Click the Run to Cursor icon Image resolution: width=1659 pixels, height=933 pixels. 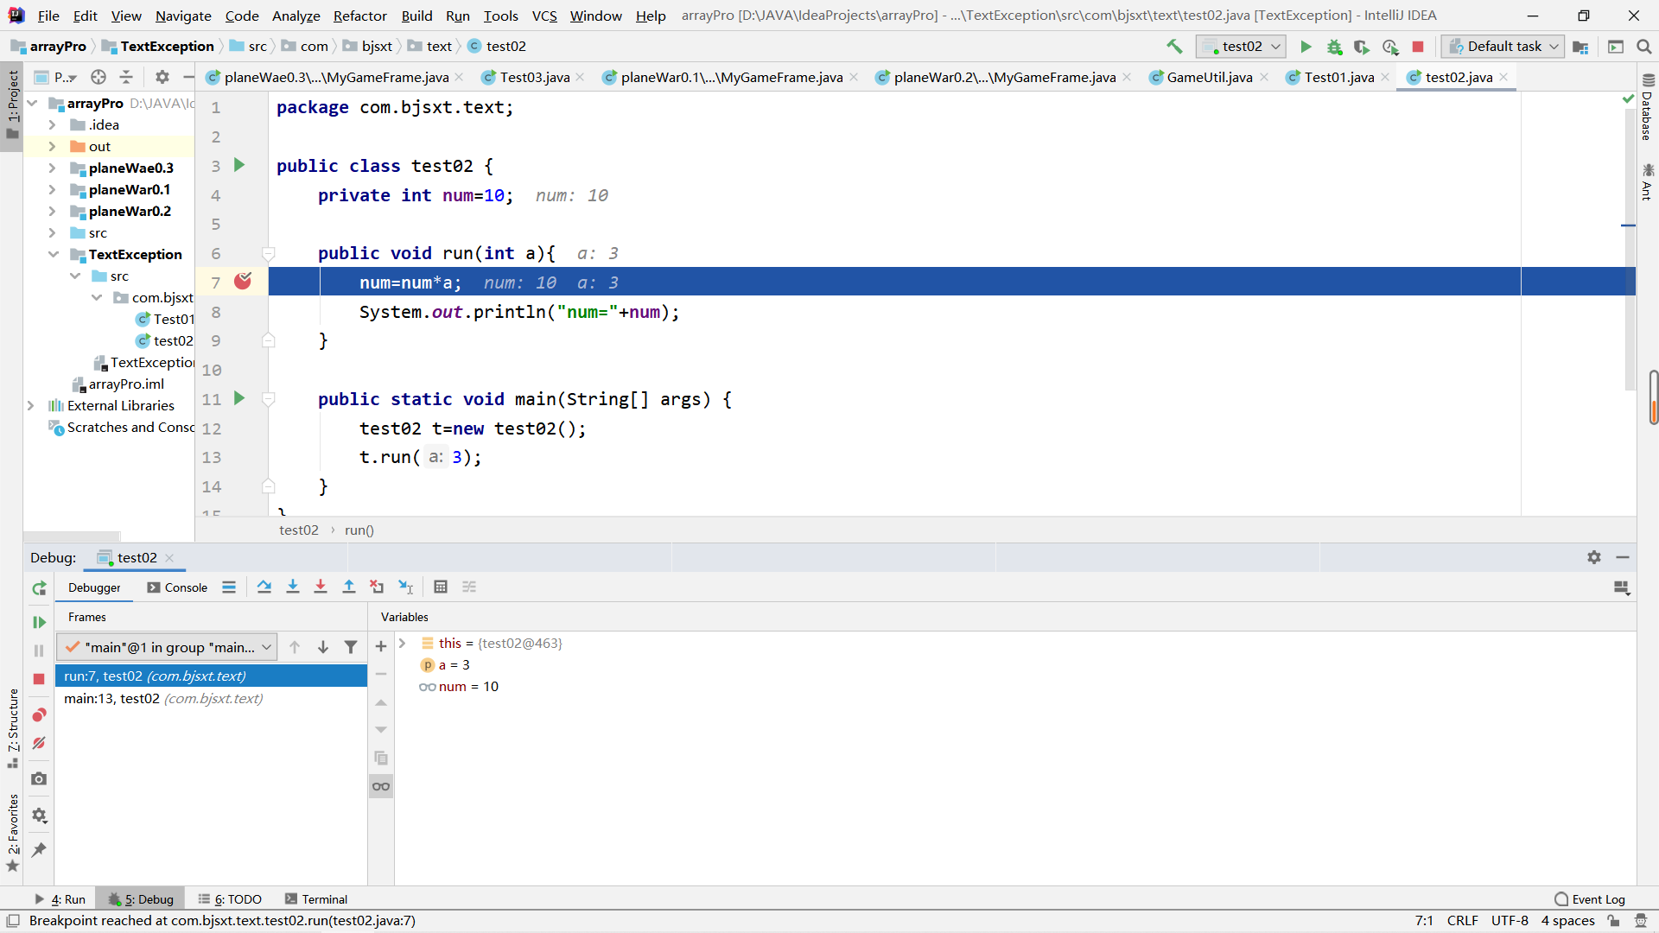pyautogui.click(x=405, y=587)
